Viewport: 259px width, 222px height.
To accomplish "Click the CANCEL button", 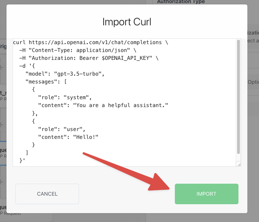I will point(47,194).
